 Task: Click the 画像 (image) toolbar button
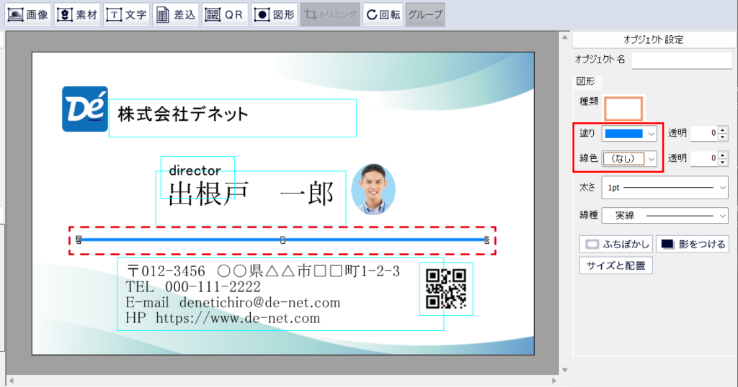click(x=28, y=14)
